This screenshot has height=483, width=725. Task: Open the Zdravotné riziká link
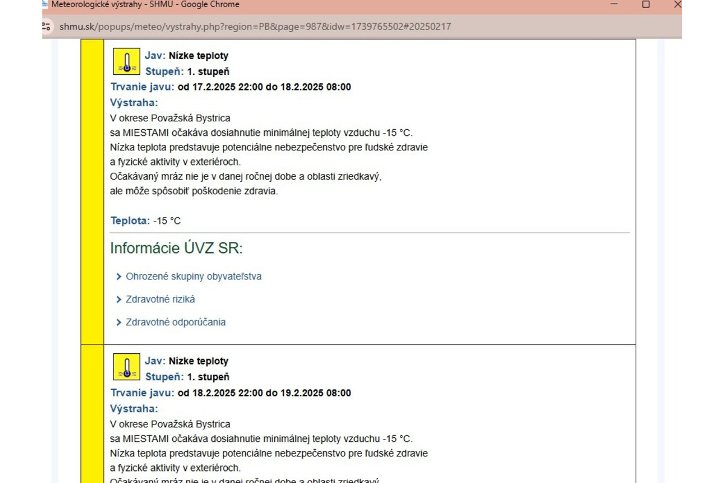160,299
